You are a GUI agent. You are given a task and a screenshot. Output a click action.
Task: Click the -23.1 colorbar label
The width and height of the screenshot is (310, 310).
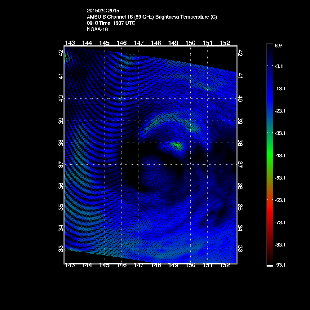click(x=280, y=111)
